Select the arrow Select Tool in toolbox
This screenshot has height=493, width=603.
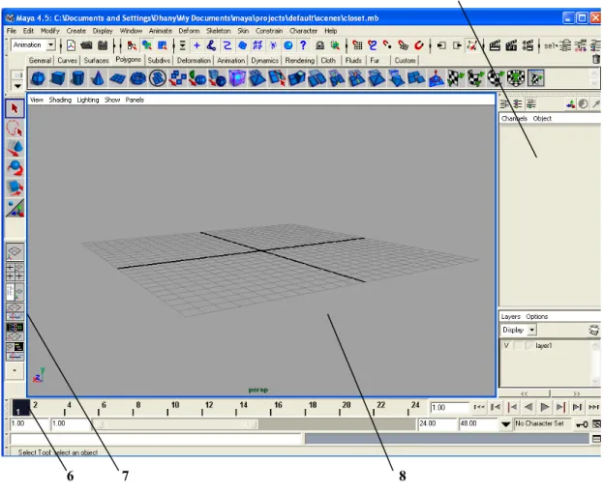pyautogui.click(x=15, y=109)
